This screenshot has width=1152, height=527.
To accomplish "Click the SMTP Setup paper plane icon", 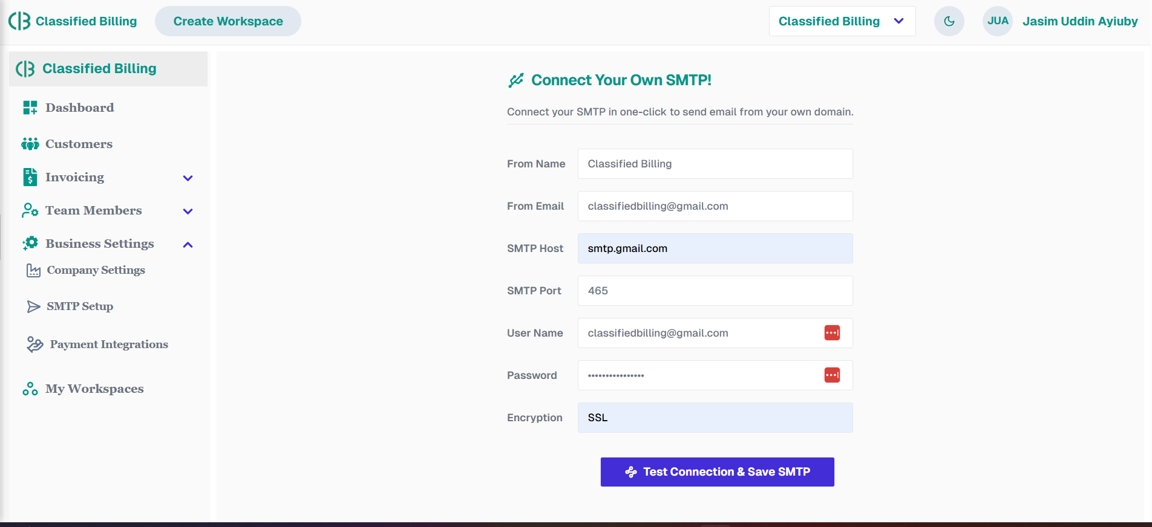I will click(33, 306).
